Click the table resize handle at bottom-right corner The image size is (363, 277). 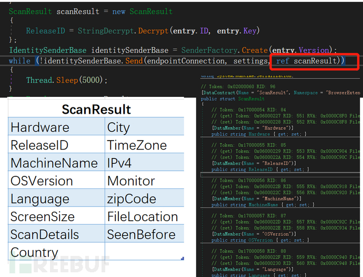pyautogui.click(x=182, y=258)
